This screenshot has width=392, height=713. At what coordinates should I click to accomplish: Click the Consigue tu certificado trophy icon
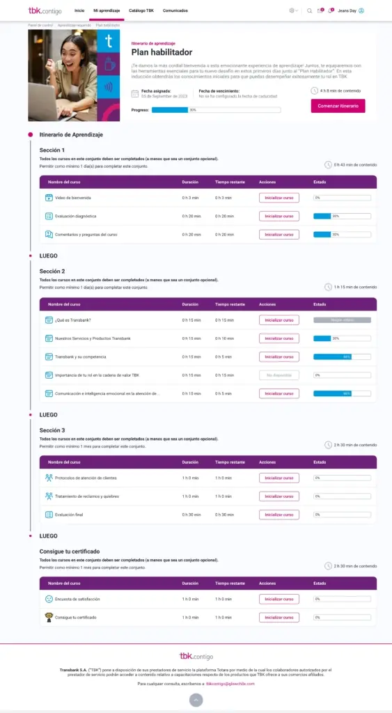49,617
